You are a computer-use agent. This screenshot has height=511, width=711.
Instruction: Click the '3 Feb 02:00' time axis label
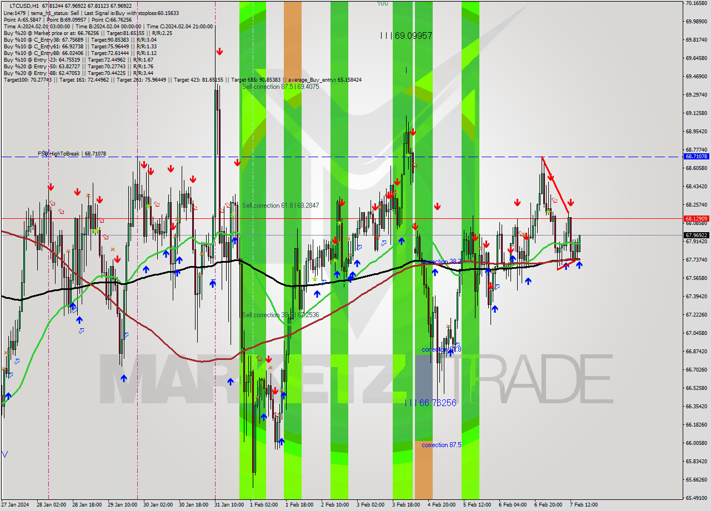(370, 505)
